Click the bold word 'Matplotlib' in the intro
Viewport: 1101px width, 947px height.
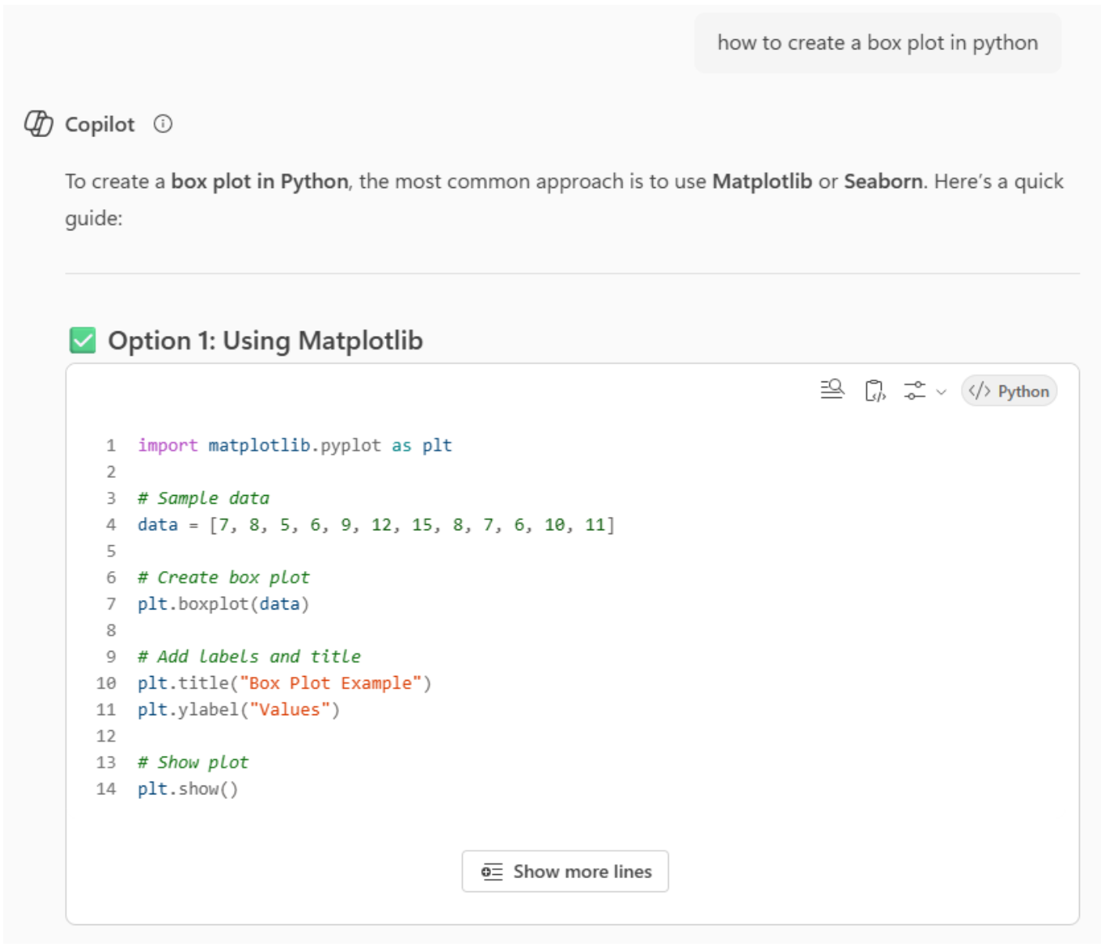click(762, 182)
